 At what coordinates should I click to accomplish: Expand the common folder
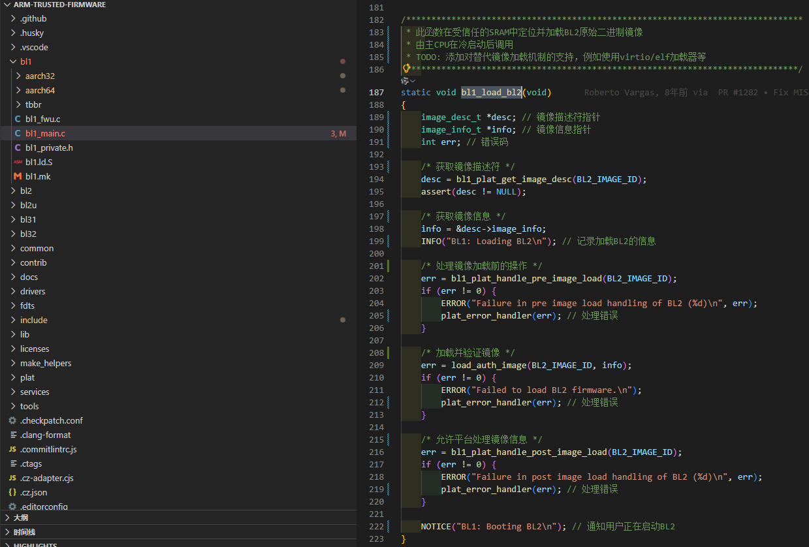coord(14,248)
